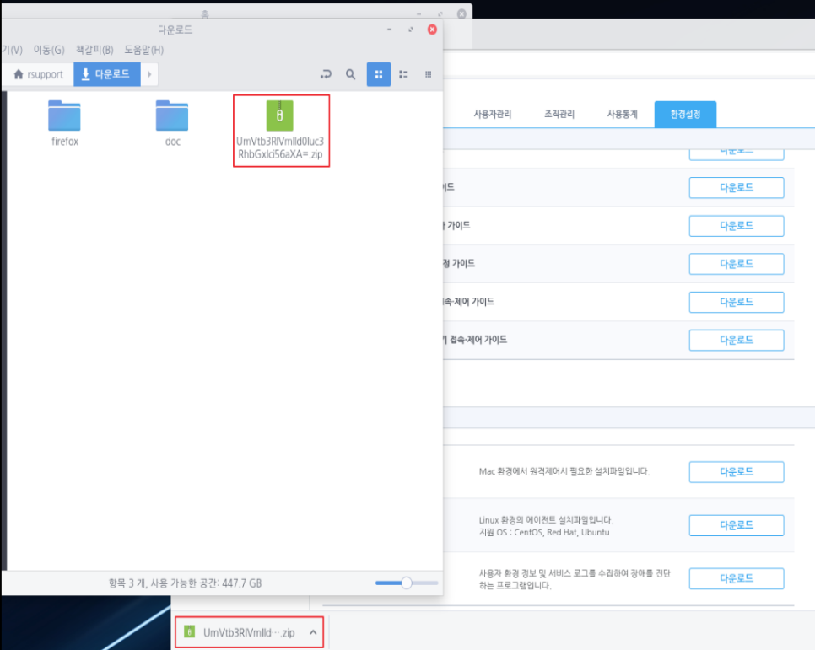Adjust the file manager zoom slider

click(406, 583)
